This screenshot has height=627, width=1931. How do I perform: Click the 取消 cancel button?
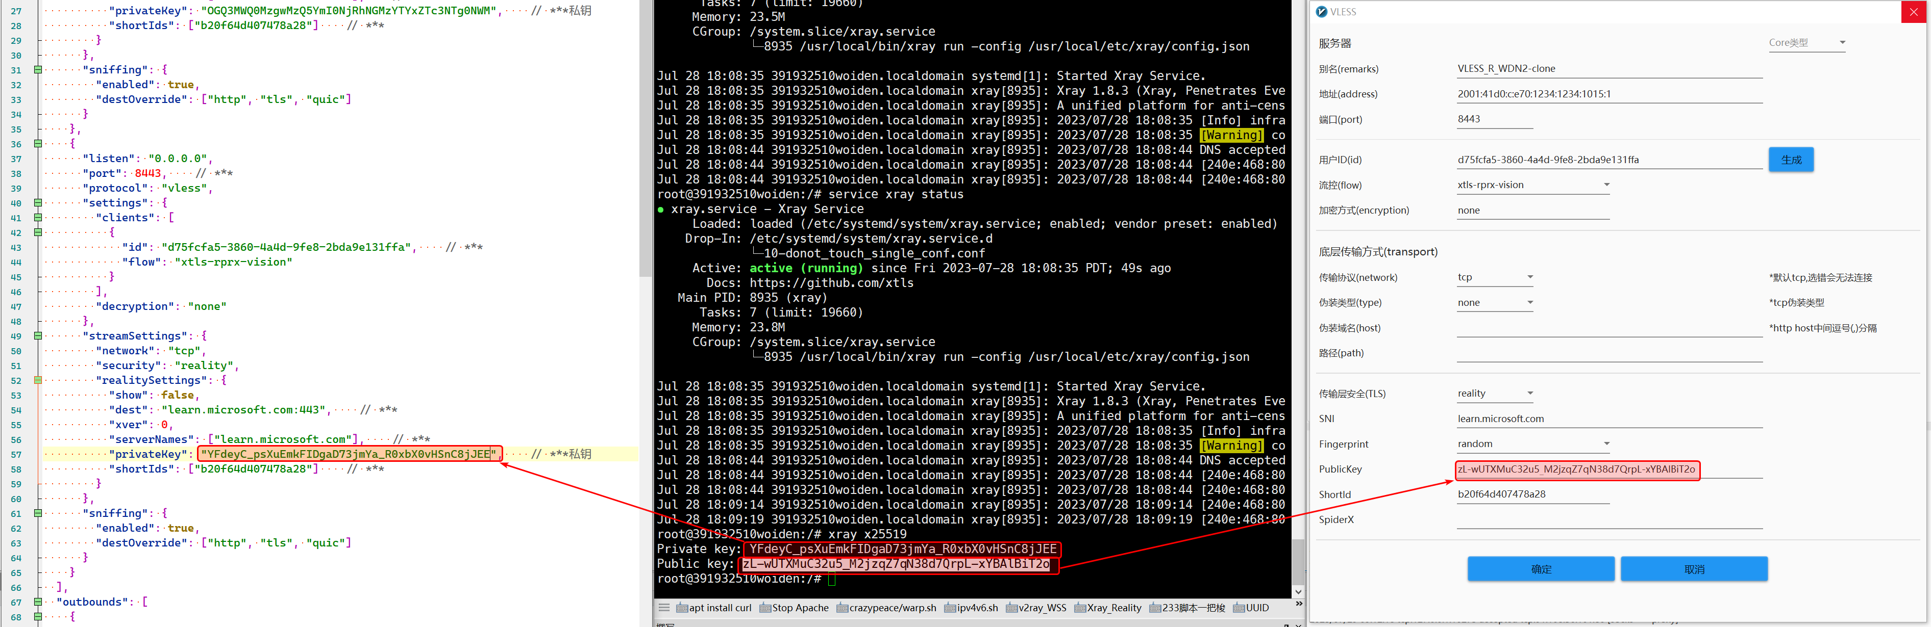pos(1693,569)
